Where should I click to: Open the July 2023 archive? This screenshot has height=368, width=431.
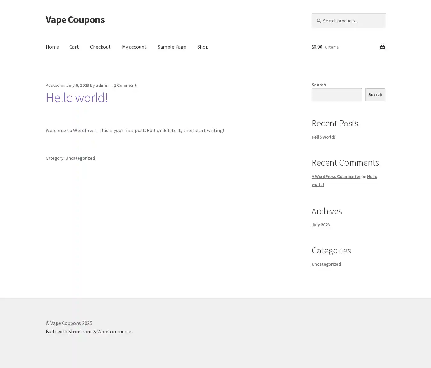pos(321,225)
